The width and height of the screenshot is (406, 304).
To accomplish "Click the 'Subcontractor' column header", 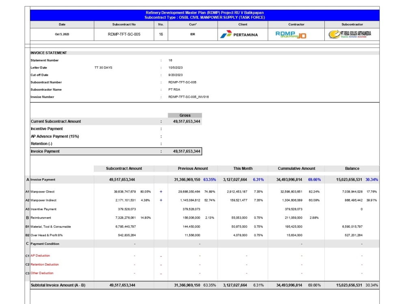I will point(352,24).
